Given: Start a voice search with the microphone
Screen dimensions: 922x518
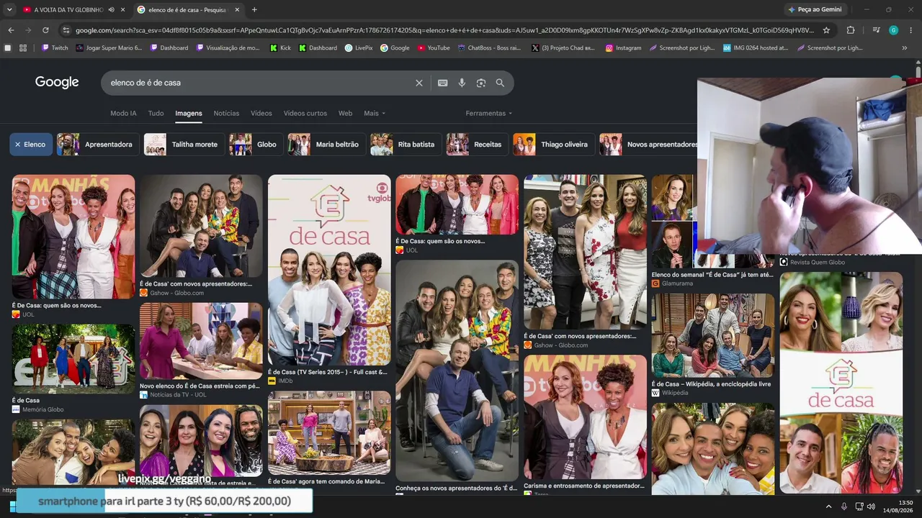Looking at the screenshot, I should pos(462,83).
